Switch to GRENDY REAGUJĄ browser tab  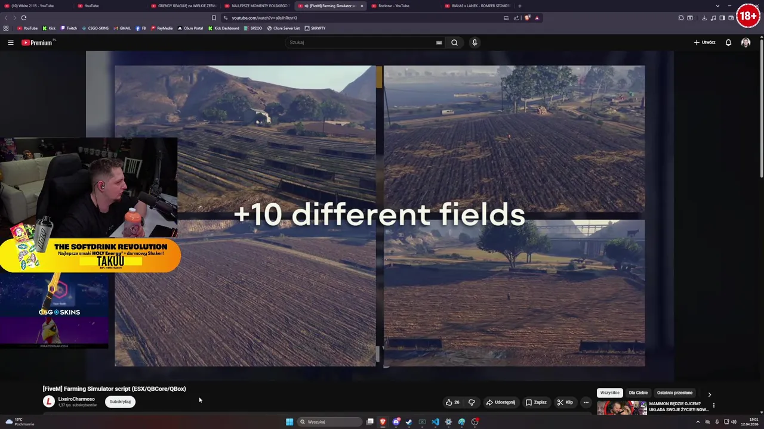click(184, 6)
